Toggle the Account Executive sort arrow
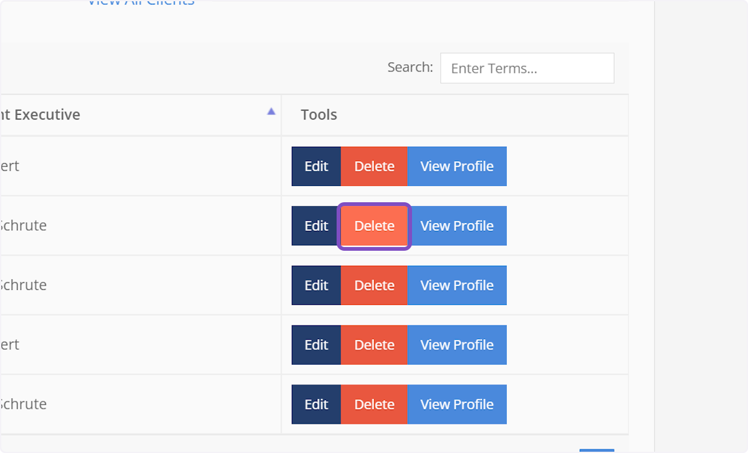 (x=271, y=111)
